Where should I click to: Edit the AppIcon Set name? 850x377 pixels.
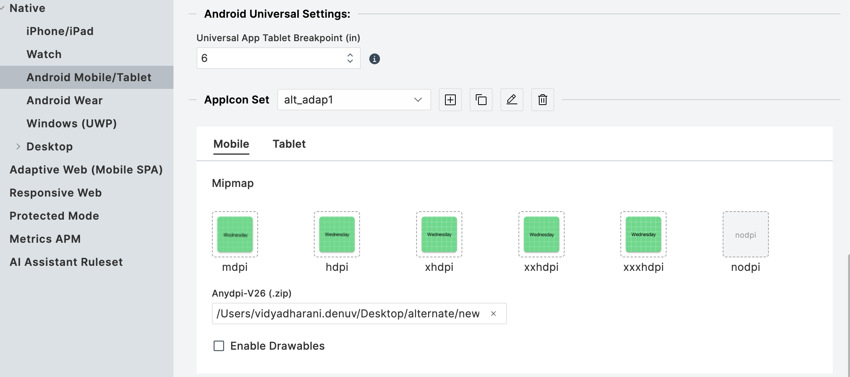pyautogui.click(x=512, y=100)
